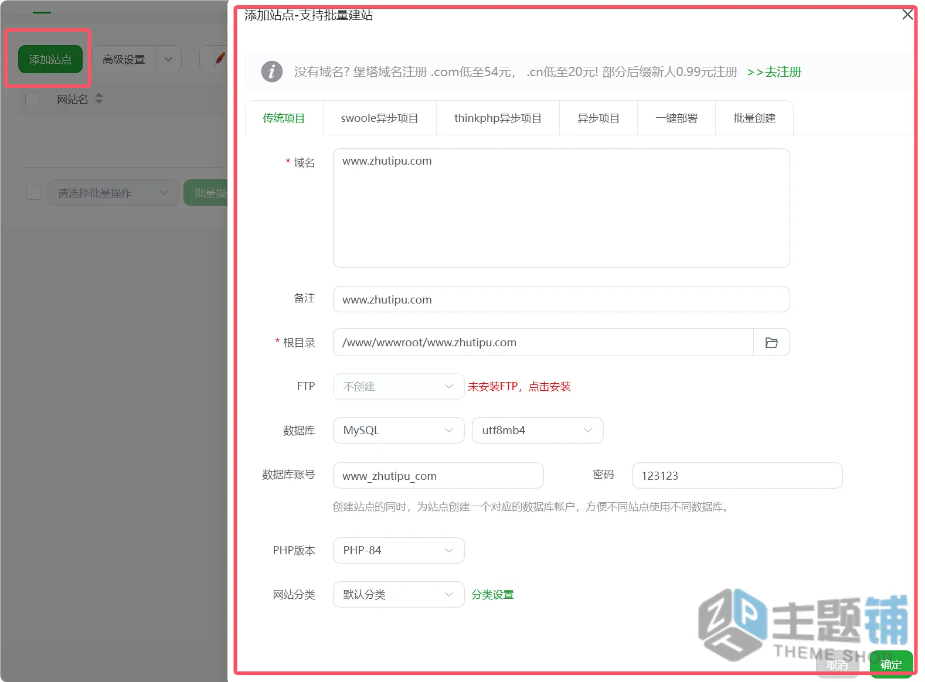Switch to the 异步项目 tab
Image resolution: width=925 pixels, height=682 pixels.
598,118
